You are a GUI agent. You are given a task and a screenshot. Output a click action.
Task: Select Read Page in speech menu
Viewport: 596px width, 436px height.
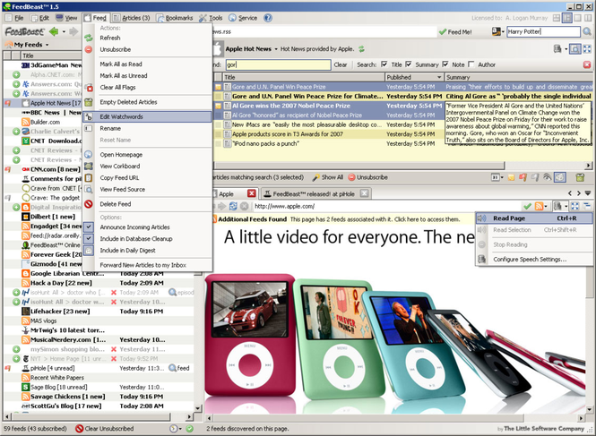tap(534, 218)
